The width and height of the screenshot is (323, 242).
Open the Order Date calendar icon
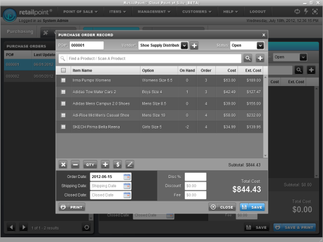(x=127, y=177)
